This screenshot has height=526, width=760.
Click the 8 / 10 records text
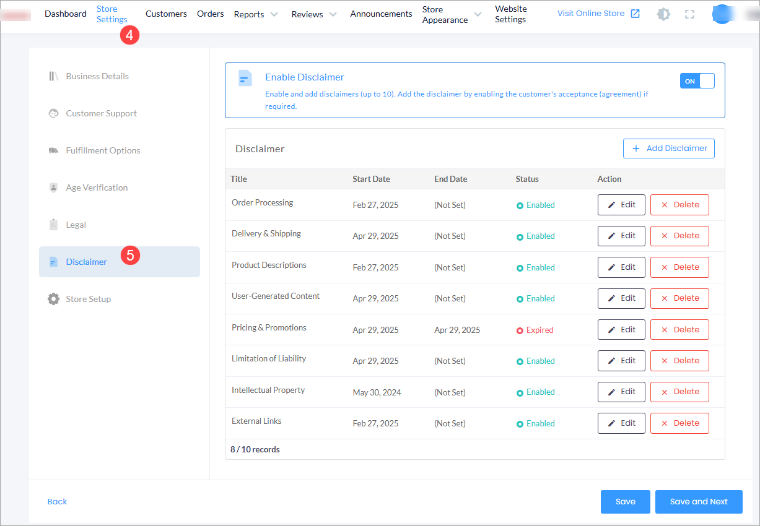coord(255,450)
